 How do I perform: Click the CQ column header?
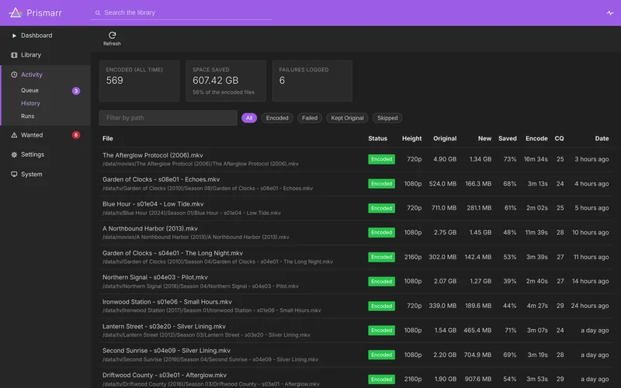tap(559, 139)
